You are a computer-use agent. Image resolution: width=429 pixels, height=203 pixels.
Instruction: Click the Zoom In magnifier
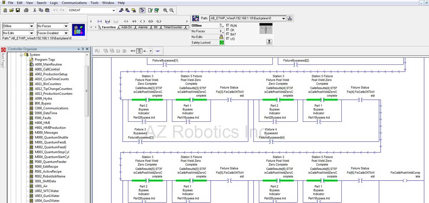[165, 10]
